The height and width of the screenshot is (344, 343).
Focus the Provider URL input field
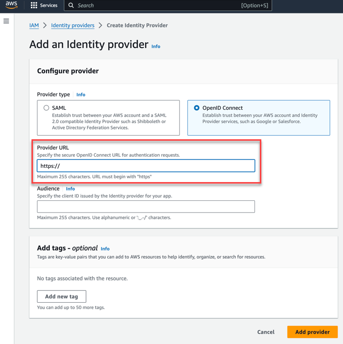pos(146,166)
